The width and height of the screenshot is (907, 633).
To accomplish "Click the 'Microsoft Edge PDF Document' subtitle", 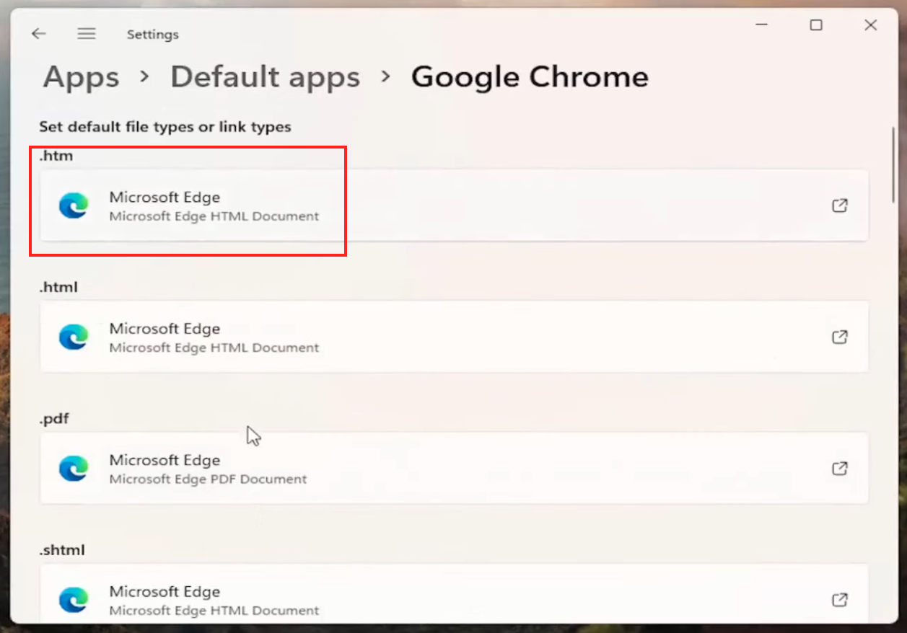I will (208, 479).
